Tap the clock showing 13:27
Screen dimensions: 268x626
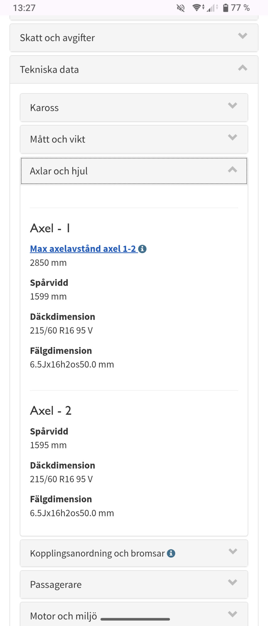pos(24,8)
